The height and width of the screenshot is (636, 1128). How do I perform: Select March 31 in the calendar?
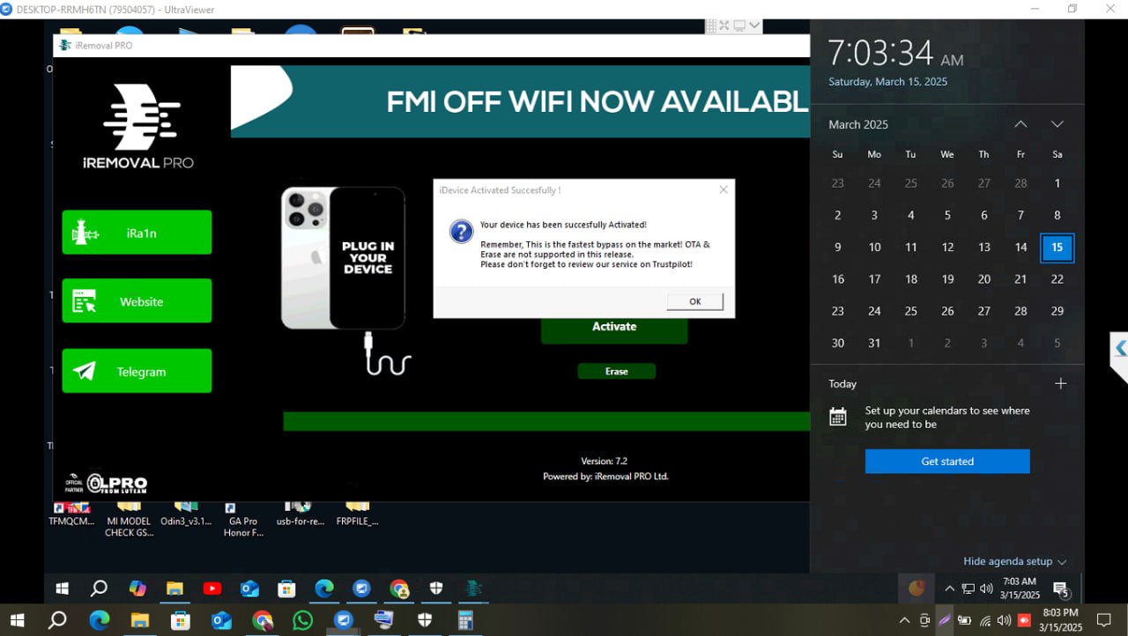[874, 343]
